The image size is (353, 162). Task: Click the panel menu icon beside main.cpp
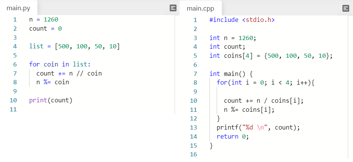(x=345, y=9)
